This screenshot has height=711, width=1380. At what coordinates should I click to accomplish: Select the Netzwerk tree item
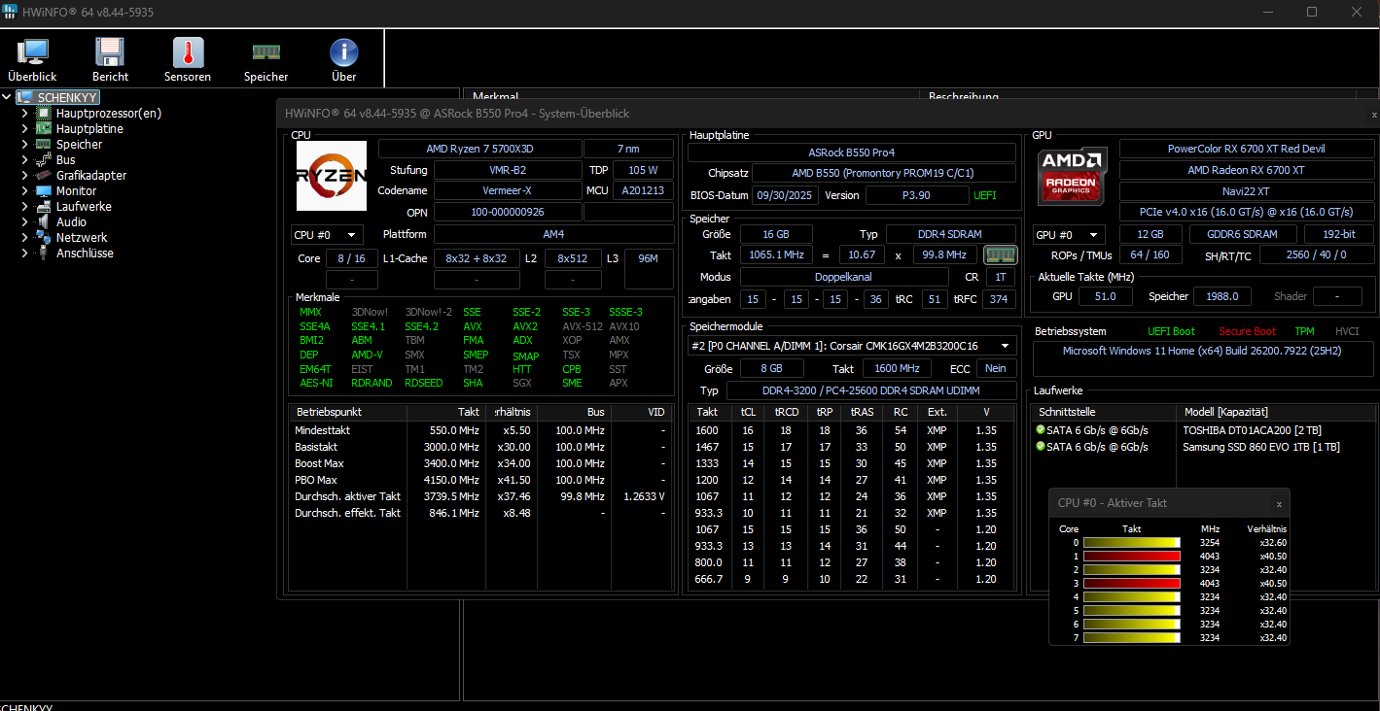(x=82, y=237)
